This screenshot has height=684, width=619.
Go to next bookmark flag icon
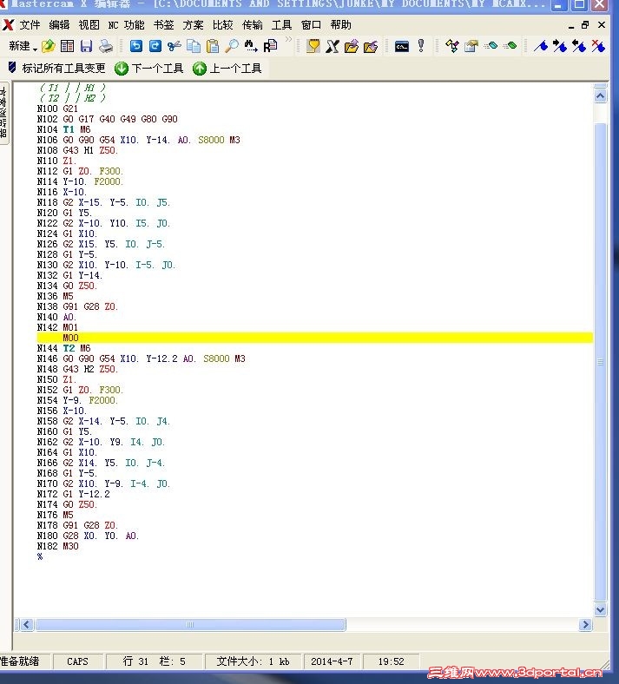(560, 46)
